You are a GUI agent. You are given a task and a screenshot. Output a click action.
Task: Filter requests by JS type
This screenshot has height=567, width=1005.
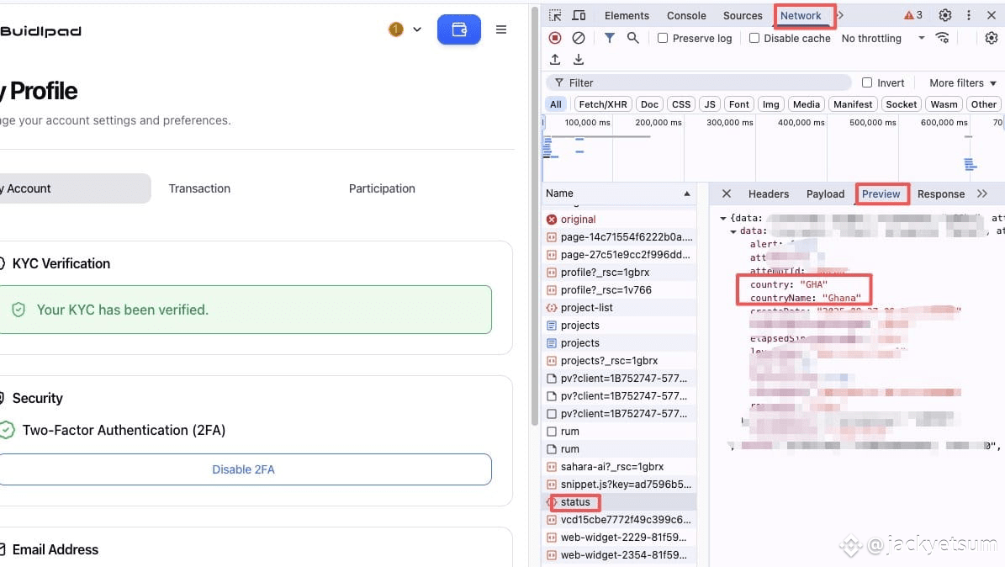pyautogui.click(x=710, y=104)
